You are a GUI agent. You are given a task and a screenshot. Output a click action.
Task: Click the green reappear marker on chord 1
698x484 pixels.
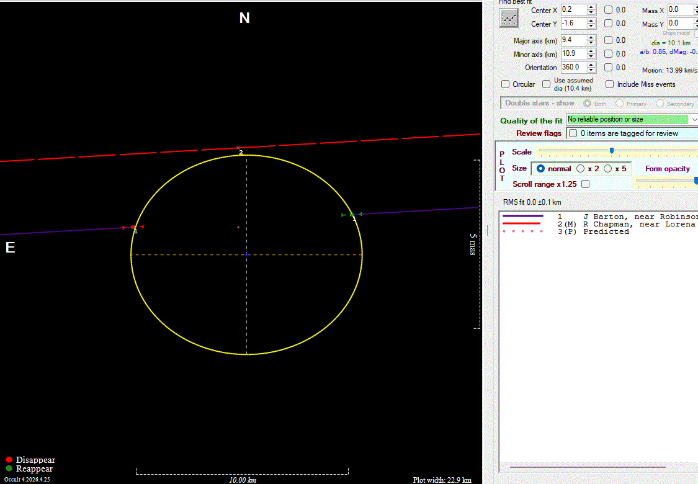click(352, 215)
